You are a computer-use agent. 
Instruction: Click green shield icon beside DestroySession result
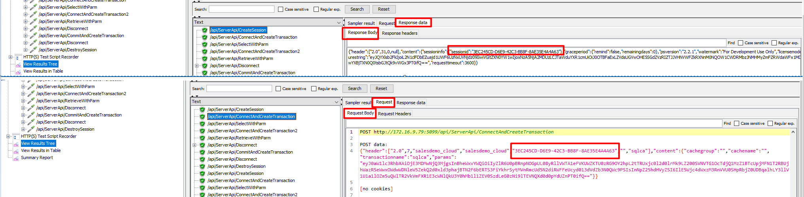coord(202,167)
